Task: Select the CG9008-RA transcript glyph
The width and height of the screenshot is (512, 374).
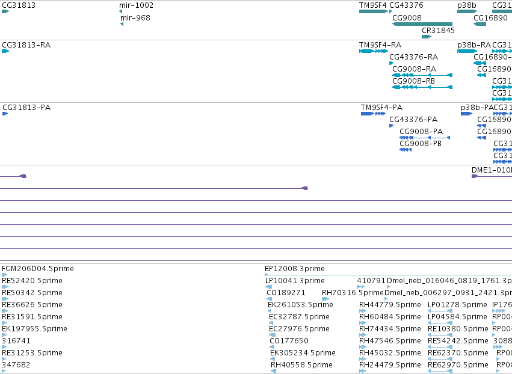Action: tap(422, 75)
